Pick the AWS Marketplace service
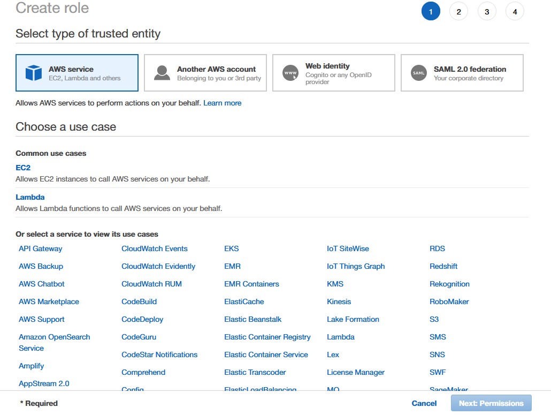This screenshot has height=415, width=551. click(49, 301)
